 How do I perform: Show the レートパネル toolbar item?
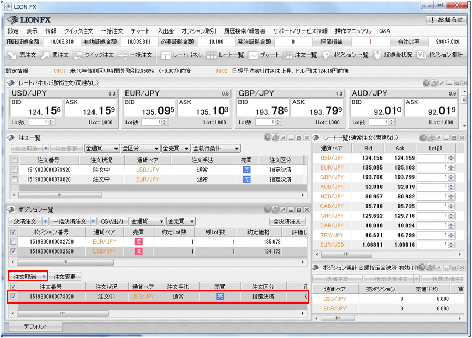click(182, 55)
